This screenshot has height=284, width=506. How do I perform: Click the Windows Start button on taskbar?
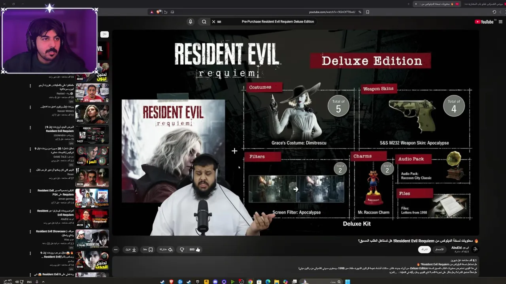point(347,282)
